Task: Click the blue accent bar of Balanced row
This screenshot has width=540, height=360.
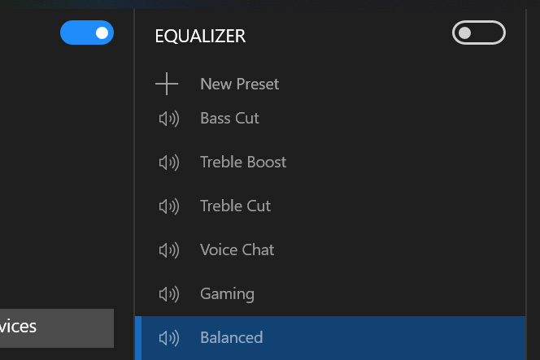Action: pos(138,338)
